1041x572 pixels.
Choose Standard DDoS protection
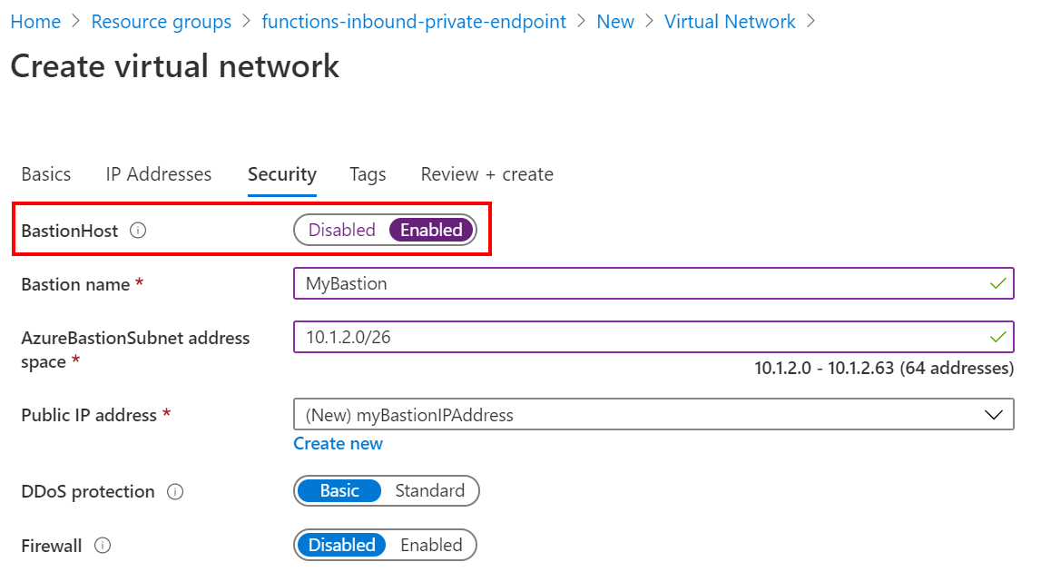click(429, 491)
